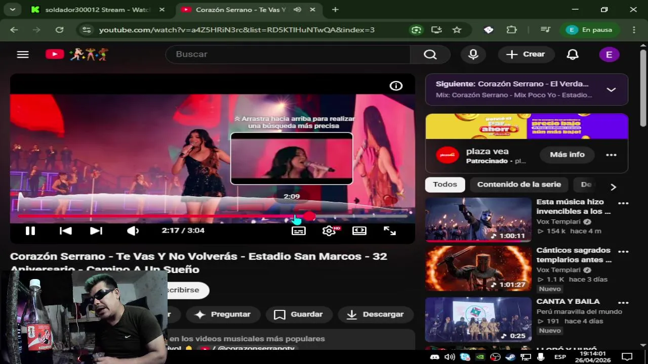Click the search magnifier button
Image resolution: width=648 pixels, height=364 pixels.
[x=430, y=54]
